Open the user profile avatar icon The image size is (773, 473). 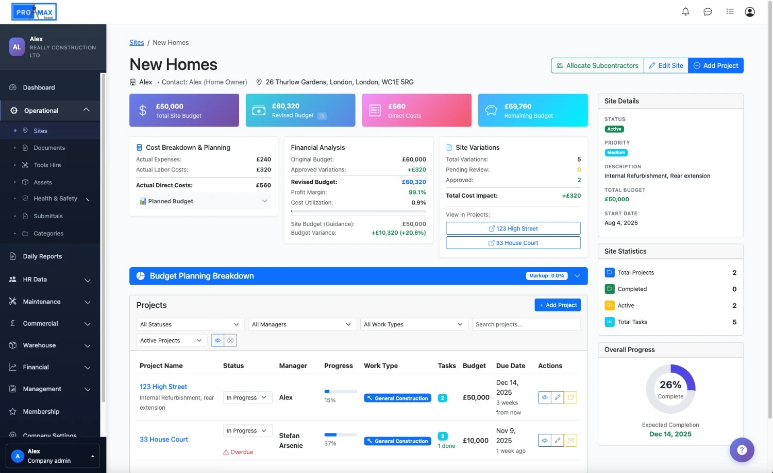[x=750, y=11]
